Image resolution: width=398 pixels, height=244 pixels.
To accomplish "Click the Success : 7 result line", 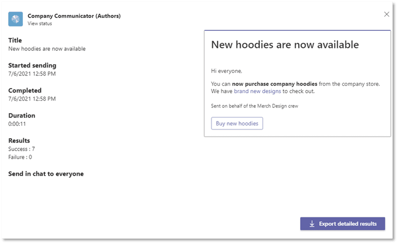I will (22, 149).
